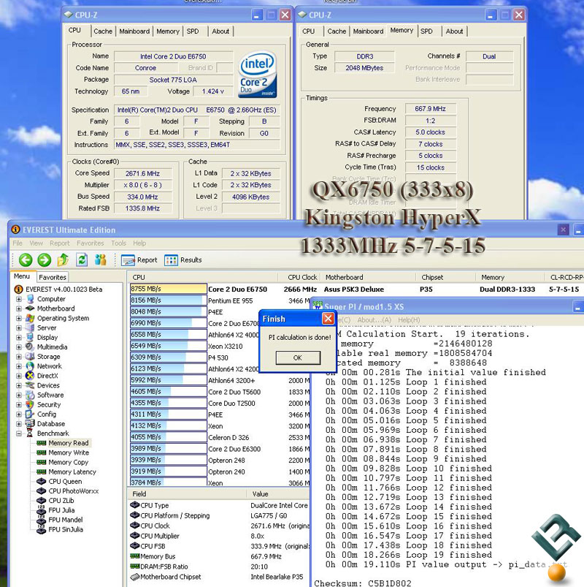Select the Memory Write benchmark

69,452
